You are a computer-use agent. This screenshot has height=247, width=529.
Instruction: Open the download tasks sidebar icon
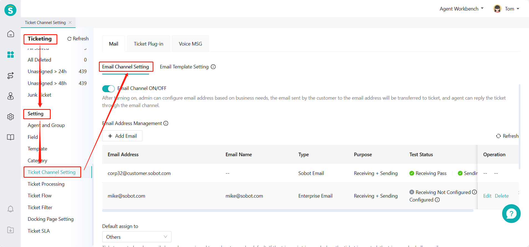[11, 230]
